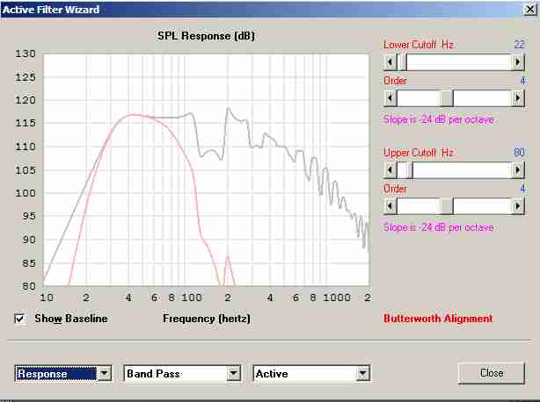Viewport: 540px width, 402px height.
Task: Click the right arrow of Lower Cutoff scrollbar
Action: (x=517, y=62)
